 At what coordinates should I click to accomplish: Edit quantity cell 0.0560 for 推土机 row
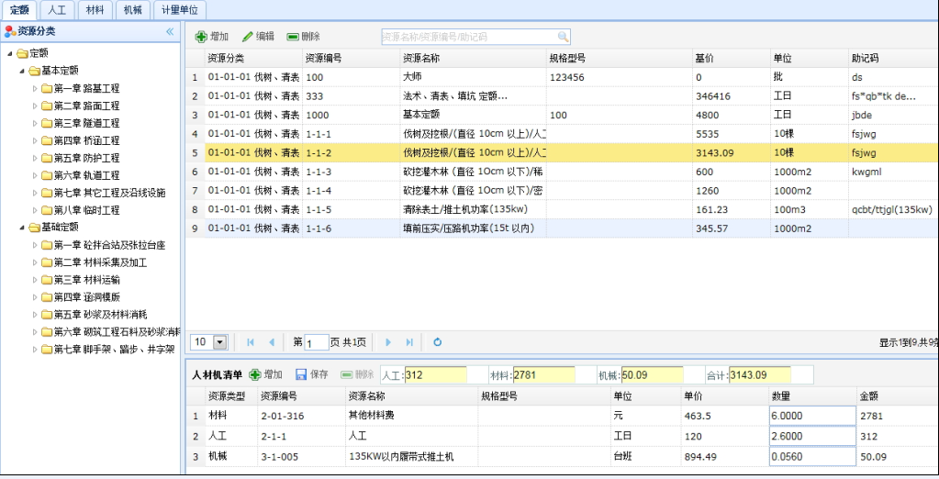tap(812, 456)
